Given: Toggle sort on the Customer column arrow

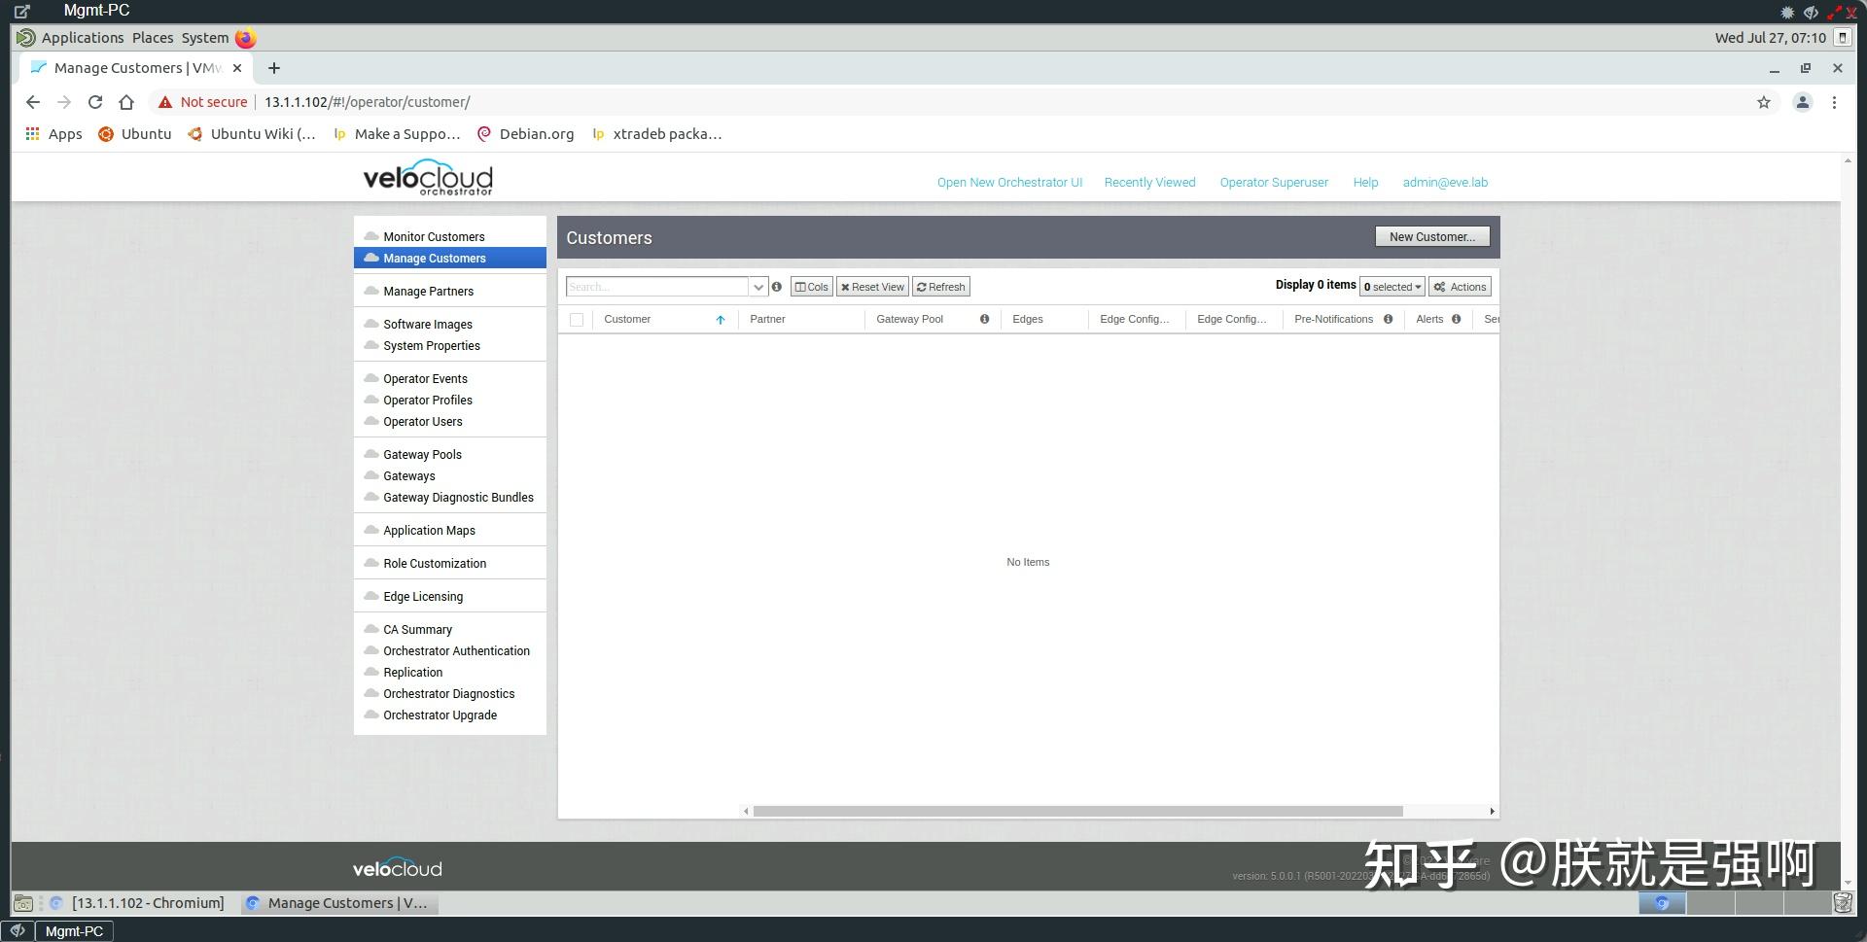Looking at the screenshot, I should point(721,319).
